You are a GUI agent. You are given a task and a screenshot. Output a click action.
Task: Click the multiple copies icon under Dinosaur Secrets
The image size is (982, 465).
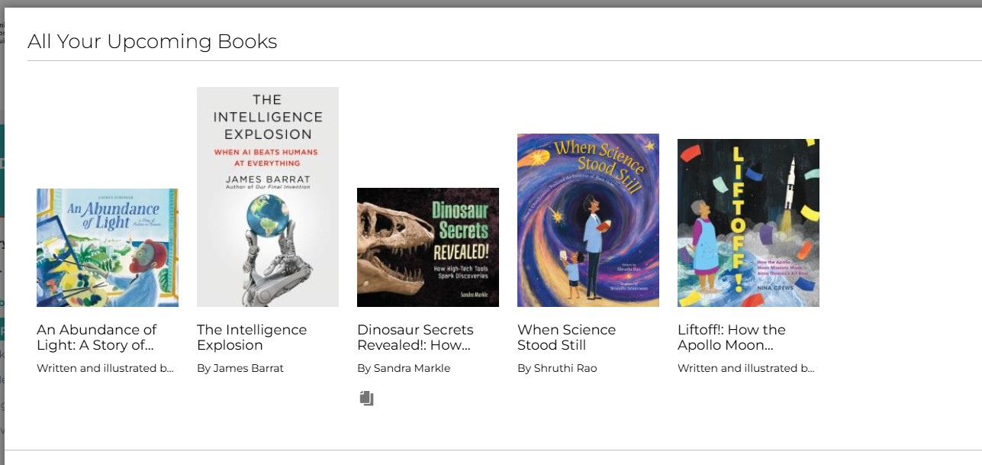pyautogui.click(x=367, y=398)
